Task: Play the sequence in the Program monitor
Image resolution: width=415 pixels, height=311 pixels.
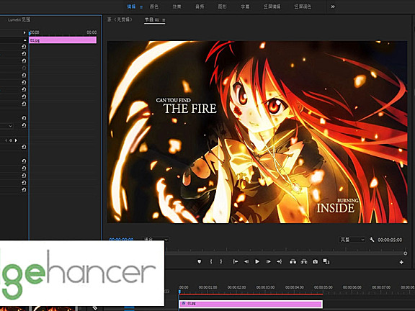Action: [x=257, y=261]
